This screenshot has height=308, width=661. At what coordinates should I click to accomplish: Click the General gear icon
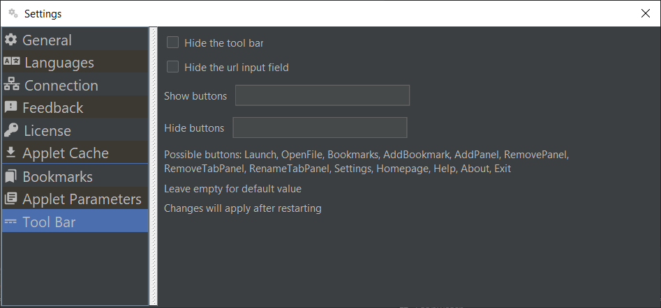pos(11,40)
